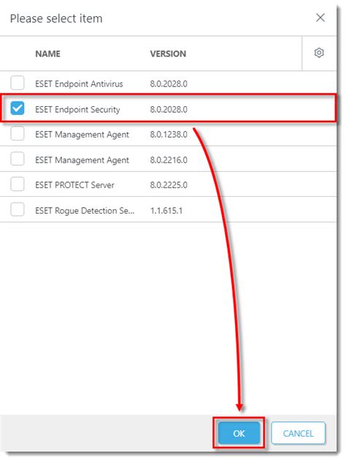Click the CANCEL button

tap(299, 433)
